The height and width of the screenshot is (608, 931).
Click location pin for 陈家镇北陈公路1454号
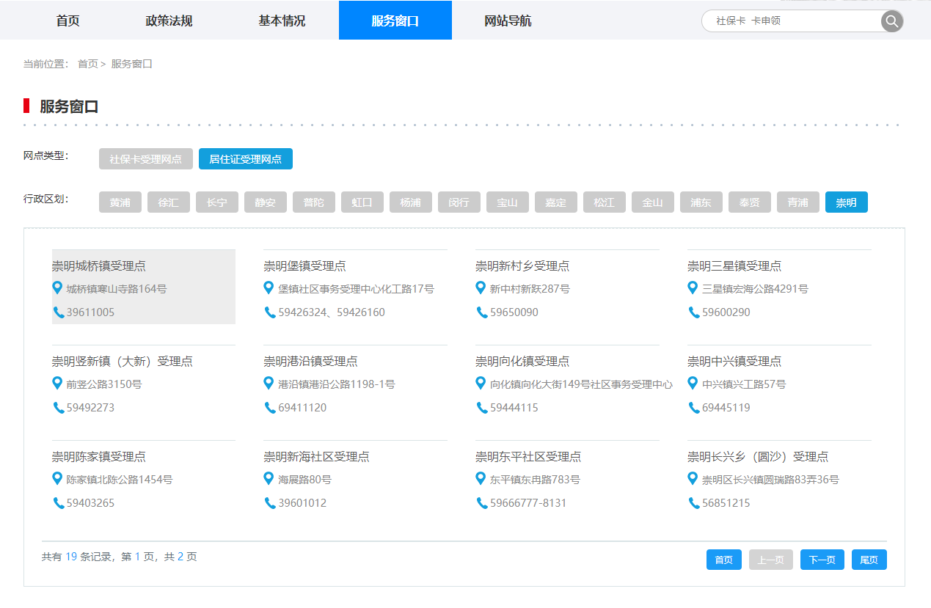pyautogui.click(x=57, y=479)
